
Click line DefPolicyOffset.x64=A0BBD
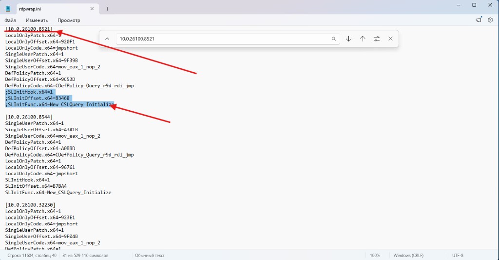click(40, 148)
